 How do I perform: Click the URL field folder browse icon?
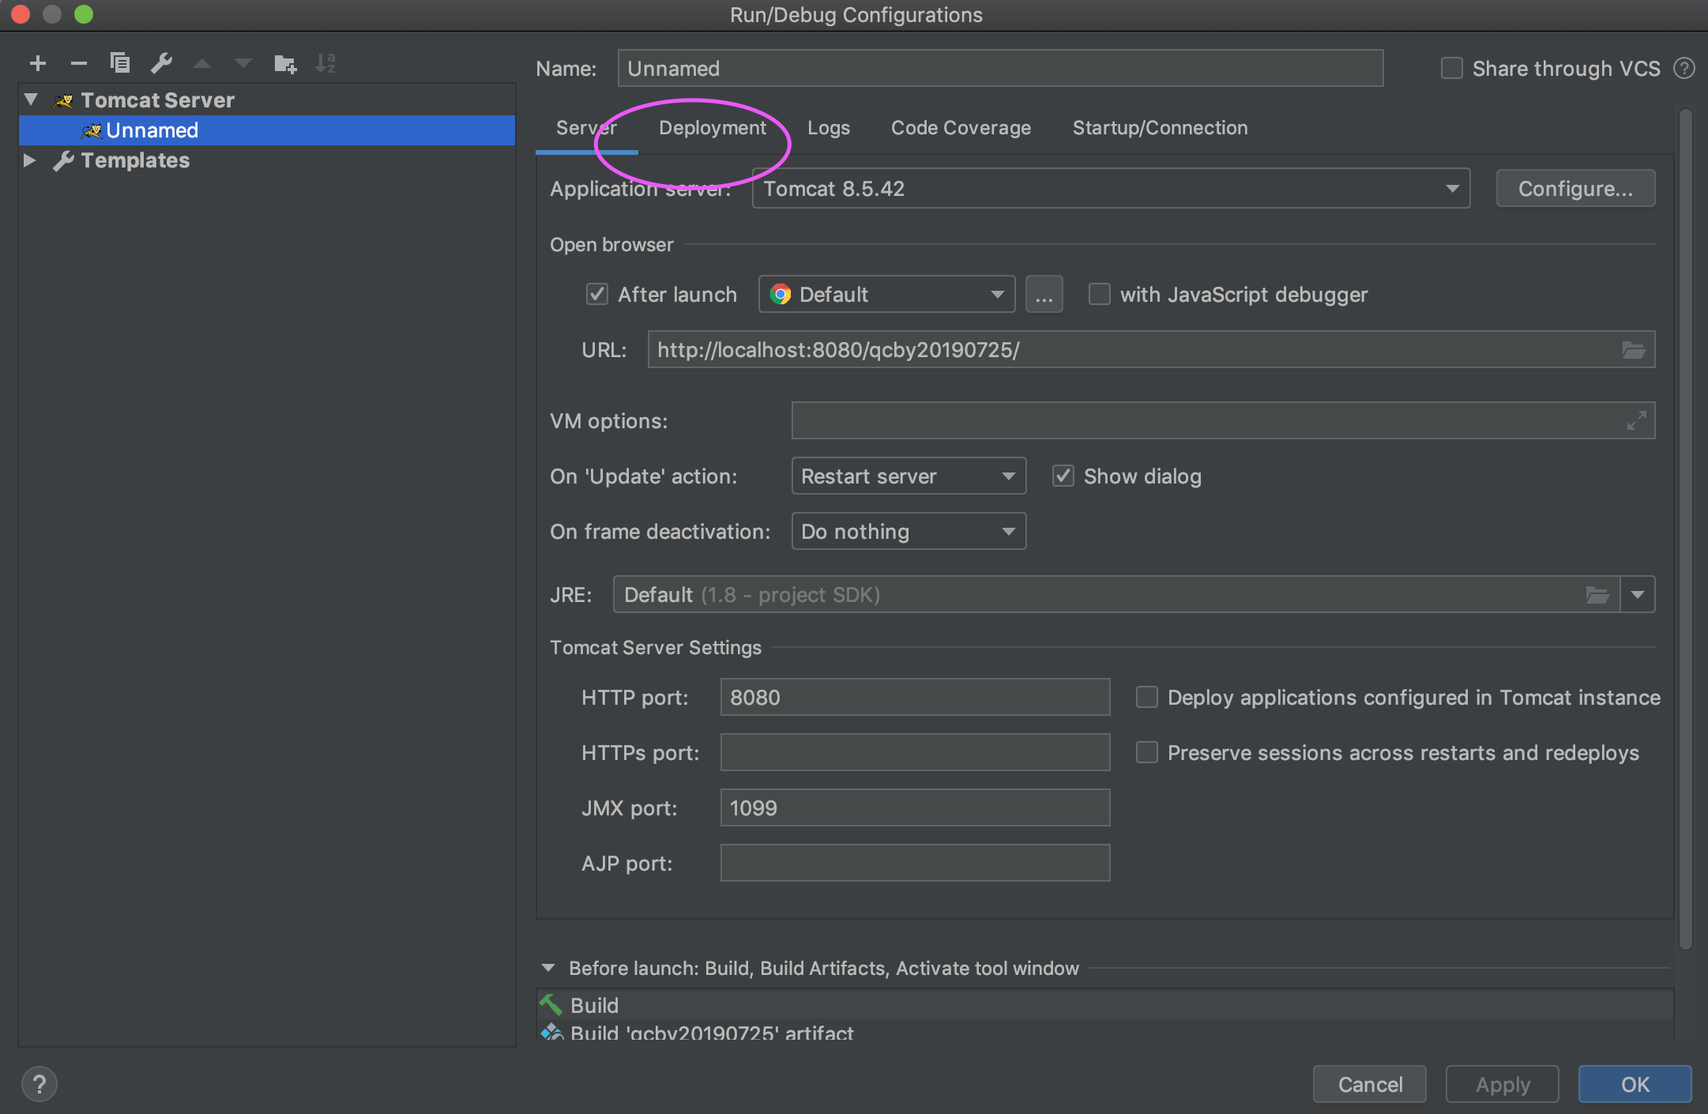[x=1633, y=350]
